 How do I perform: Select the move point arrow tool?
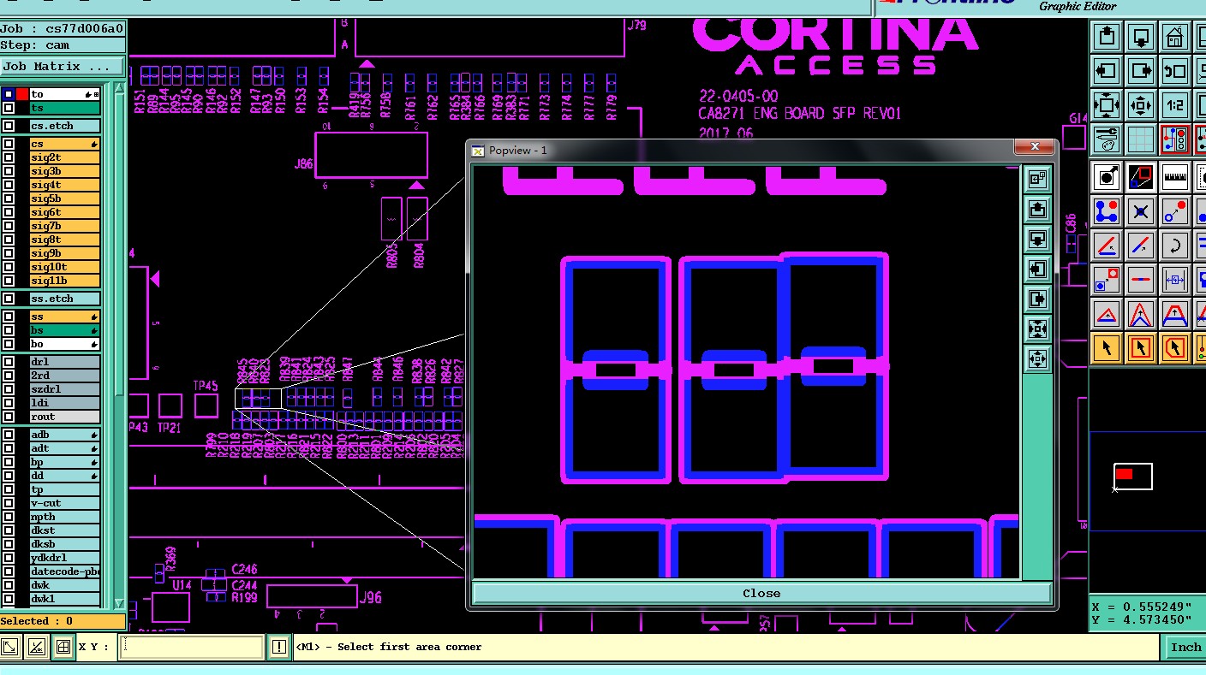click(1175, 211)
